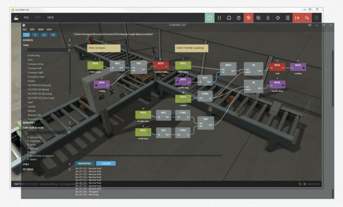Open Control I/O EDIT menu
343x207 pixels.
[x=32, y=29]
